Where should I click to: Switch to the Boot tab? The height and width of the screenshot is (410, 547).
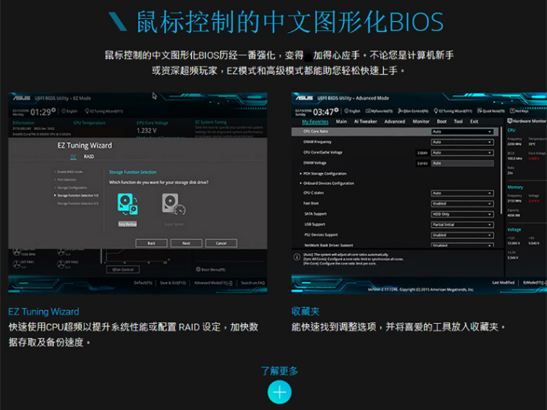tap(442, 121)
